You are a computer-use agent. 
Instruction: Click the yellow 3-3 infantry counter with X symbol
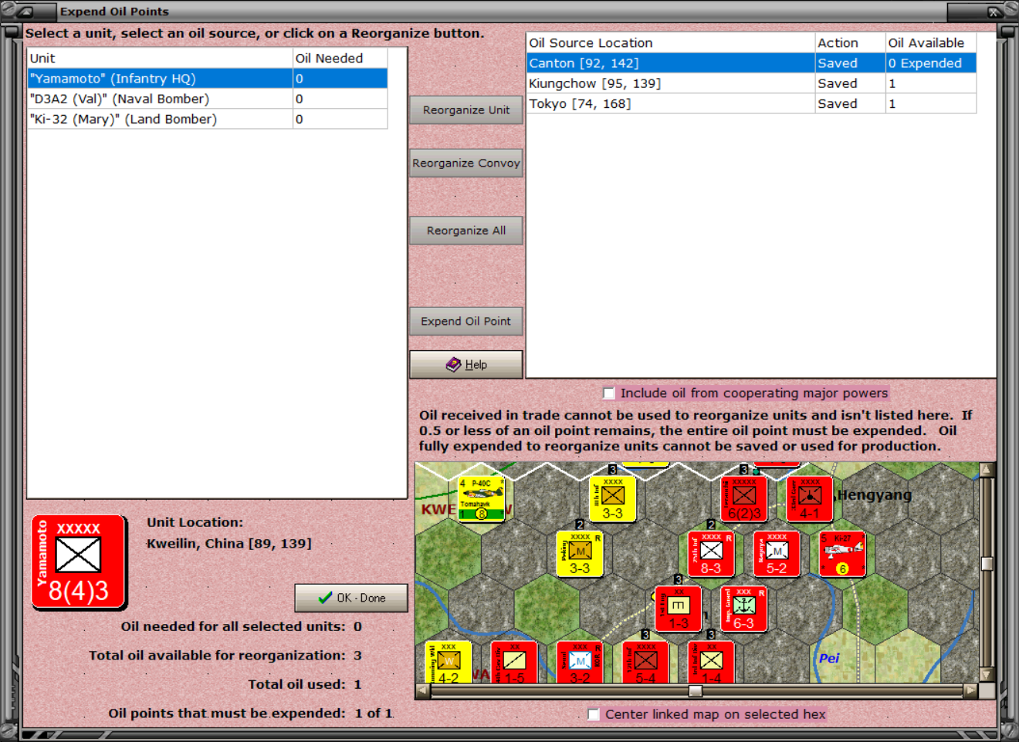click(612, 498)
